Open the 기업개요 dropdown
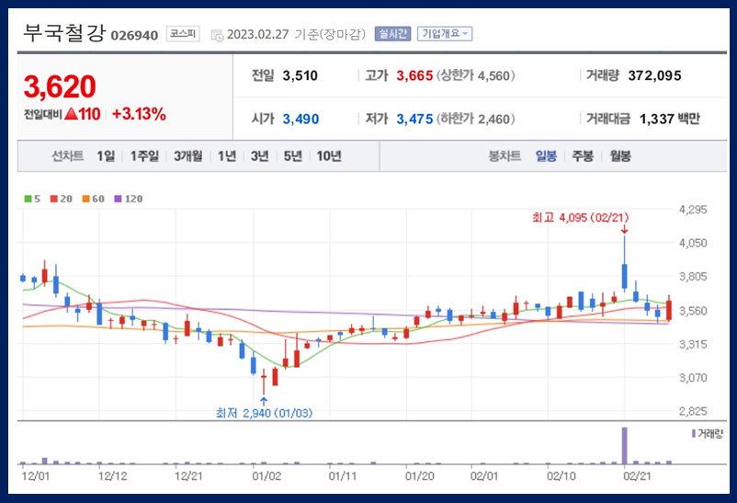This screenshot has height=503, width=737. coord(445,34)
